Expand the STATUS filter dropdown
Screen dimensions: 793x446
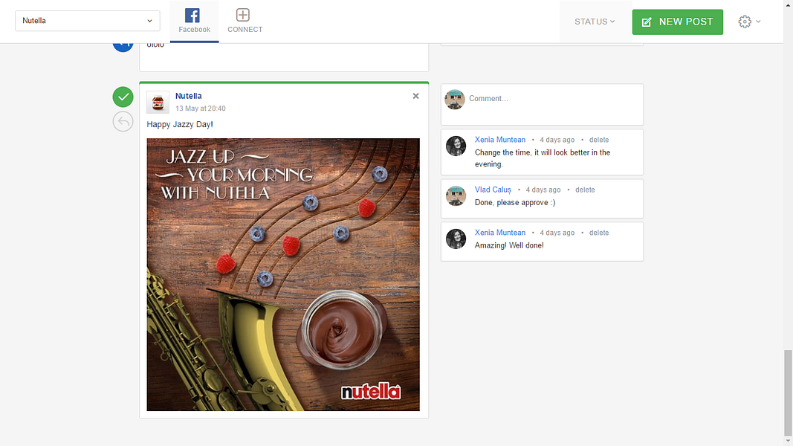pos(595,22)
